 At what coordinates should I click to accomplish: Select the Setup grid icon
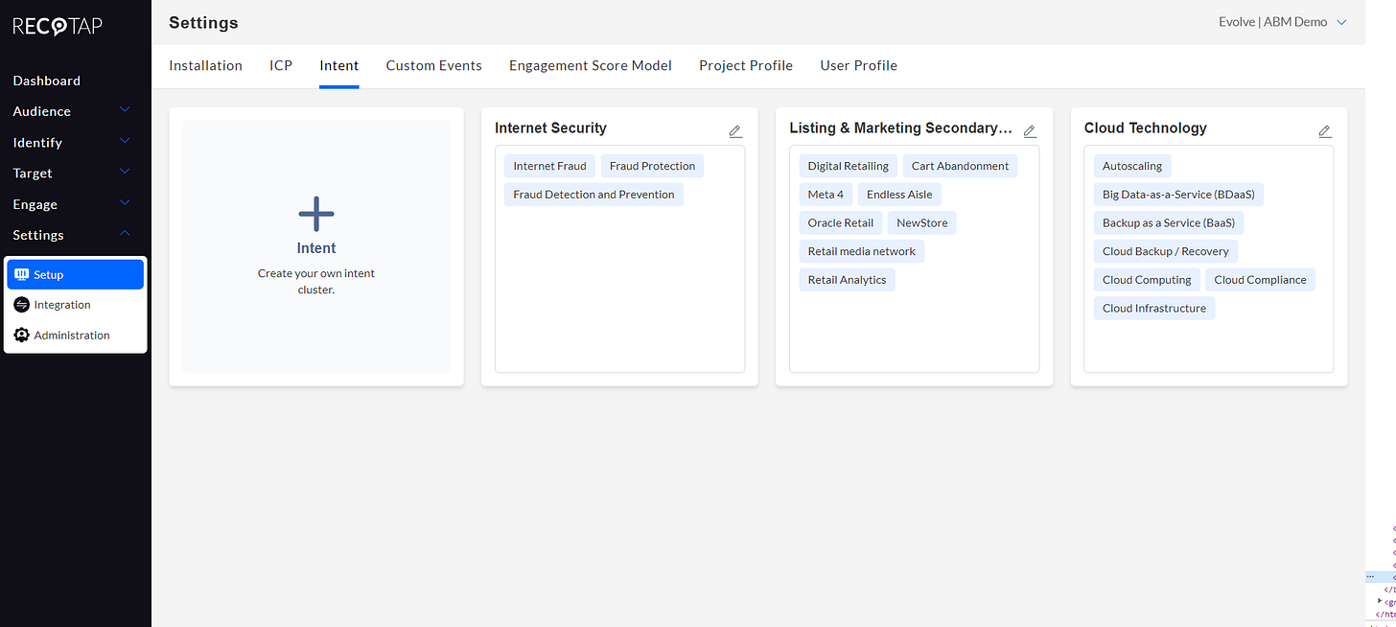tap(21, 274)
